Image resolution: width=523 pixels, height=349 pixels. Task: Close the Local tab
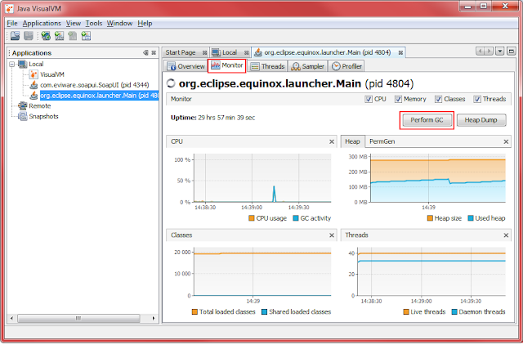click(246, 52)
